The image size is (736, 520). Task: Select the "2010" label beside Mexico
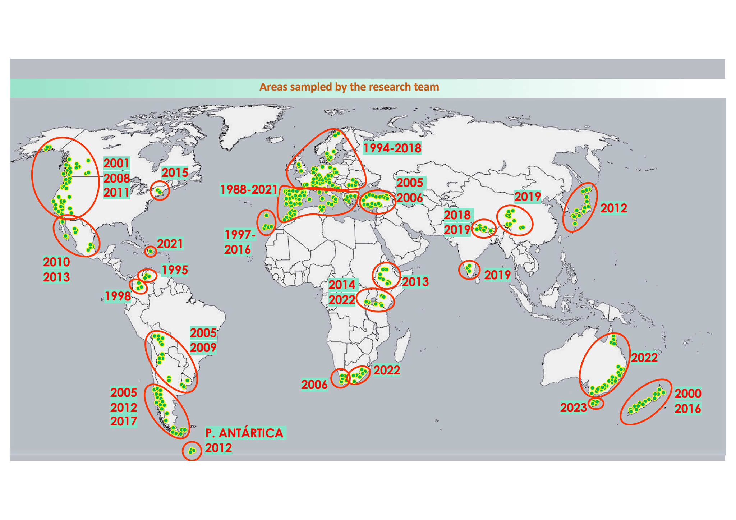(56, 262)
